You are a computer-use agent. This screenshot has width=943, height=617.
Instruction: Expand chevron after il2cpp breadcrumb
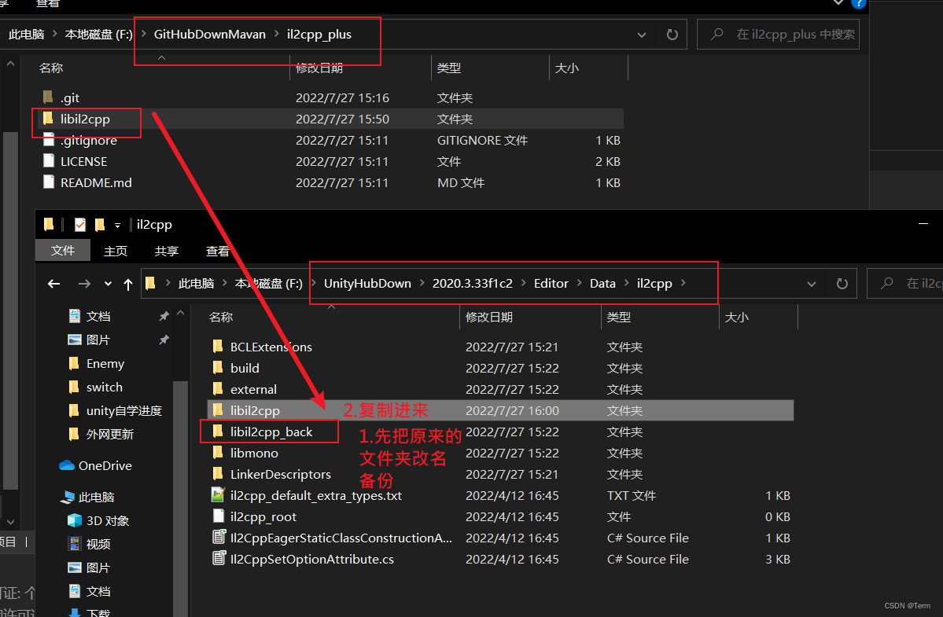tap(683, 284)
